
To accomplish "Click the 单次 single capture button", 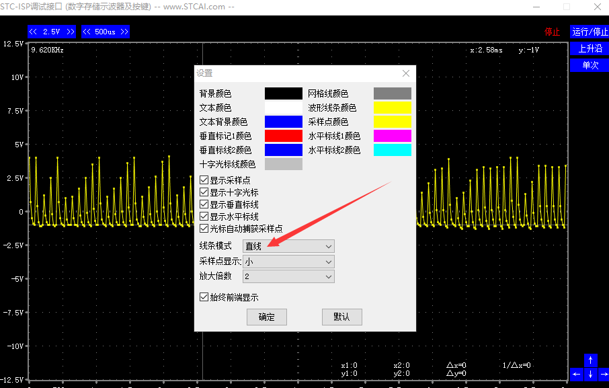I will (590, 65).
